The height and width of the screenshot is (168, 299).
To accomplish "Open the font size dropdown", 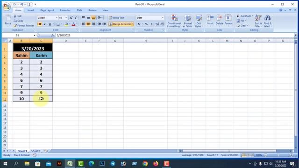I will (x=66, y=18).
